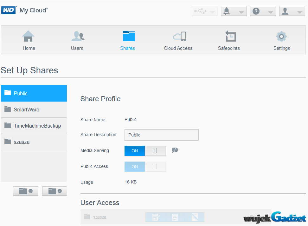Switch to the Shares tab
The image size is (308, 226).
tap(128, 40)
